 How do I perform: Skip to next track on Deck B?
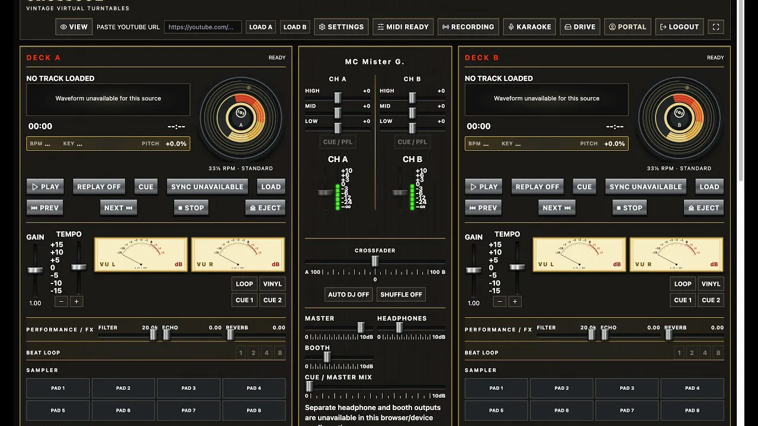(557, 208)
